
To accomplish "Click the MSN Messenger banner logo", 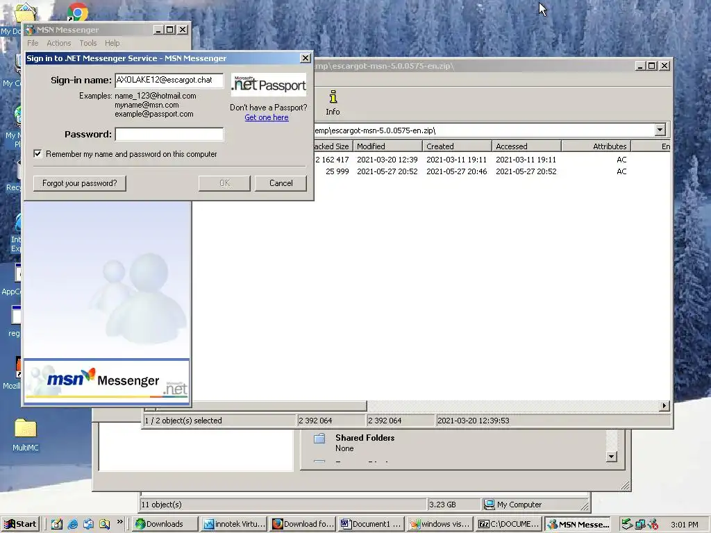I will (106, 380).
